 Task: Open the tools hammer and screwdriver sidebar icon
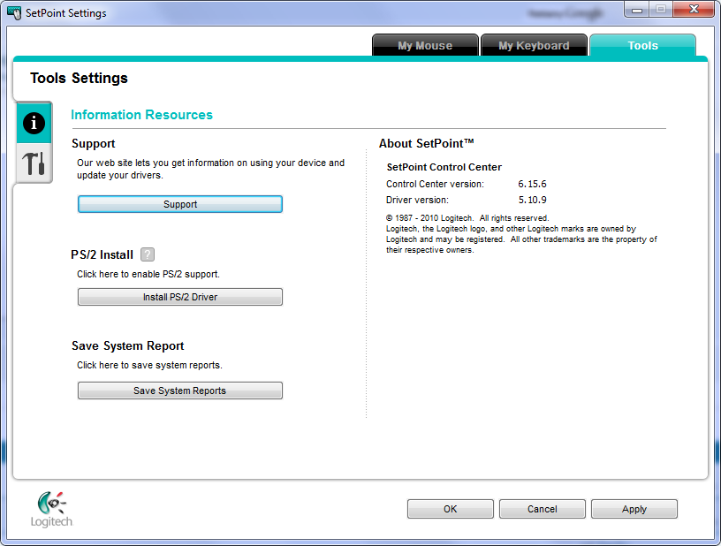[34, 163]
